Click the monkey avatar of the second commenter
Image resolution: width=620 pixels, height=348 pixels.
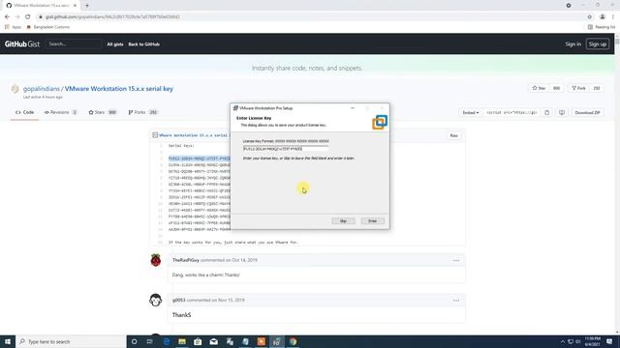156,300
